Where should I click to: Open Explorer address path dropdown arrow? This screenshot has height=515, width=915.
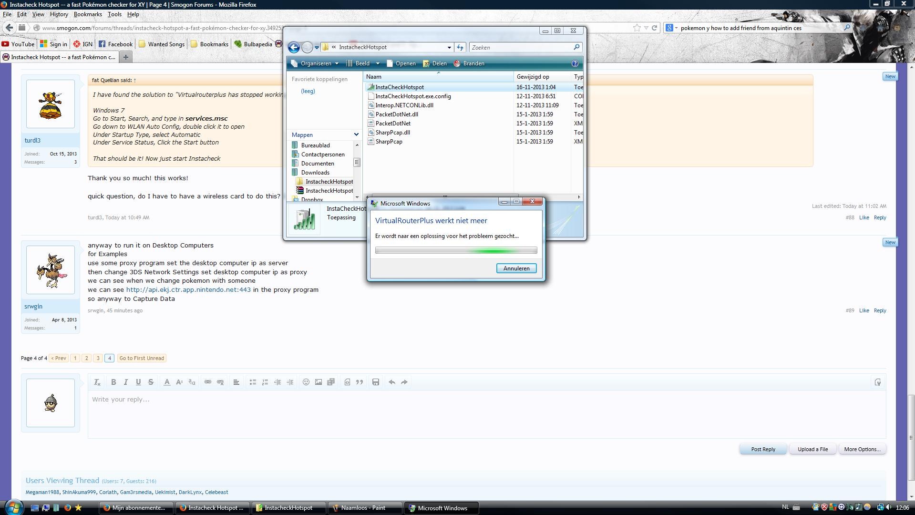point(449,47)
